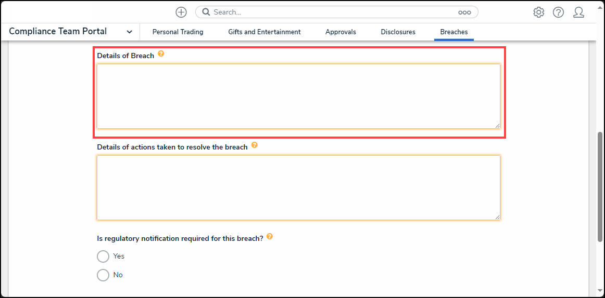Expand the Compliance Team Portal dropdown
605x298 pixels.
[129, 32]
